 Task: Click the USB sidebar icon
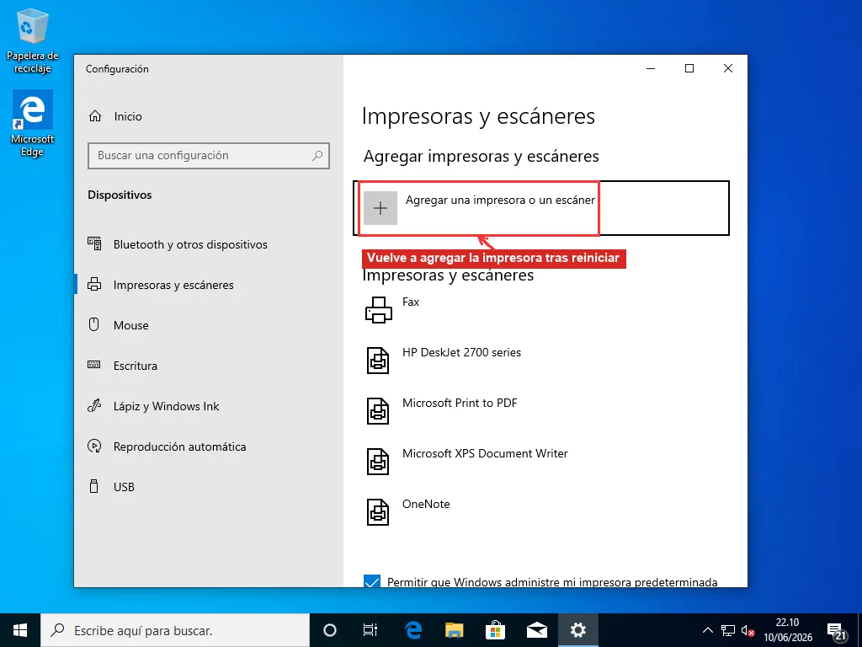pos(94,486)
